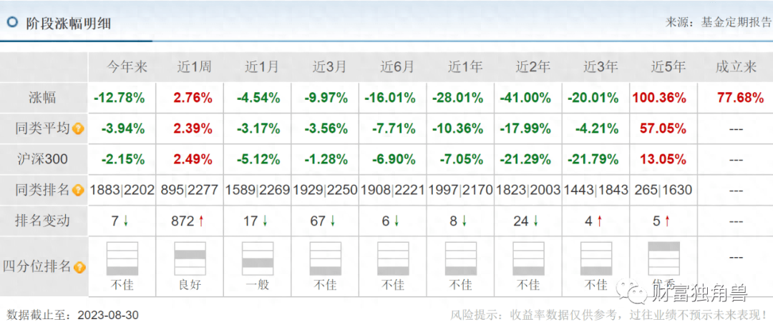Click the 1997|2170 ranking cell
The image size is (773, 327).
pyautogui.click(x=460, y=191)
